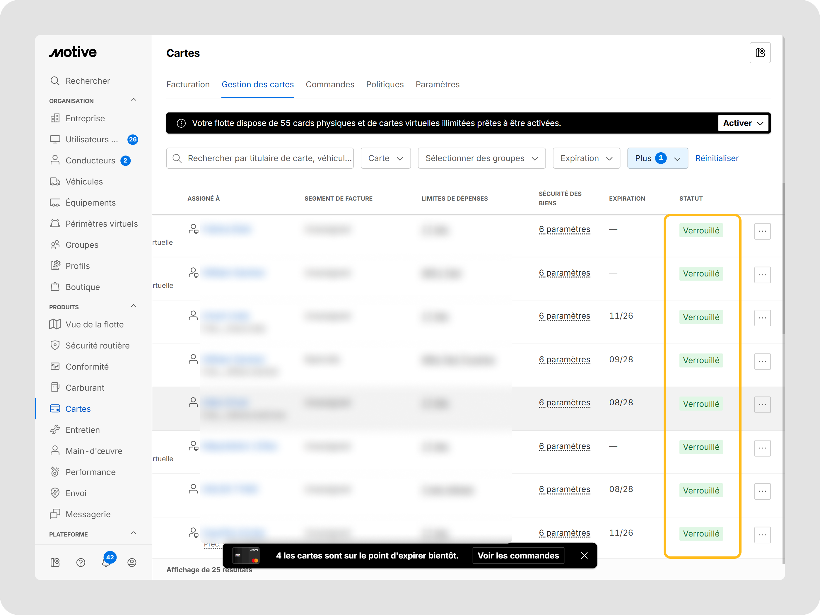Click the EXPIRATION column header

pos(627,199)
